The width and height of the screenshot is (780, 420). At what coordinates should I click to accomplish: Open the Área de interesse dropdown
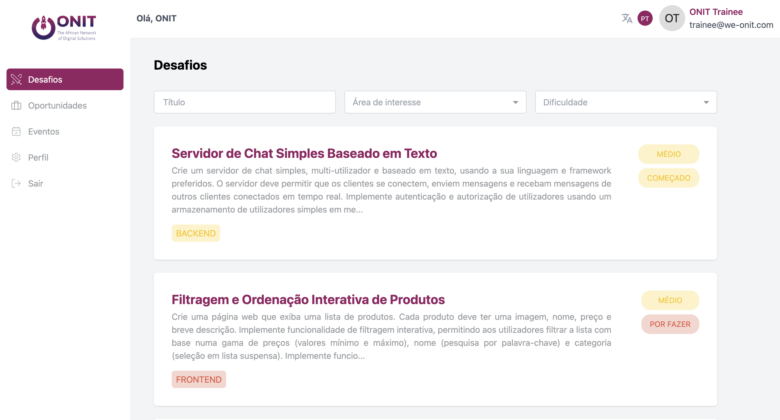pyautogui.click(x=435, y=102)
